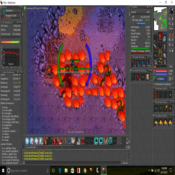Image resolution: width=175 pixels, height=175 pixels.
Task: Use the white burst spell action button
Action: (x=73, y=141)
